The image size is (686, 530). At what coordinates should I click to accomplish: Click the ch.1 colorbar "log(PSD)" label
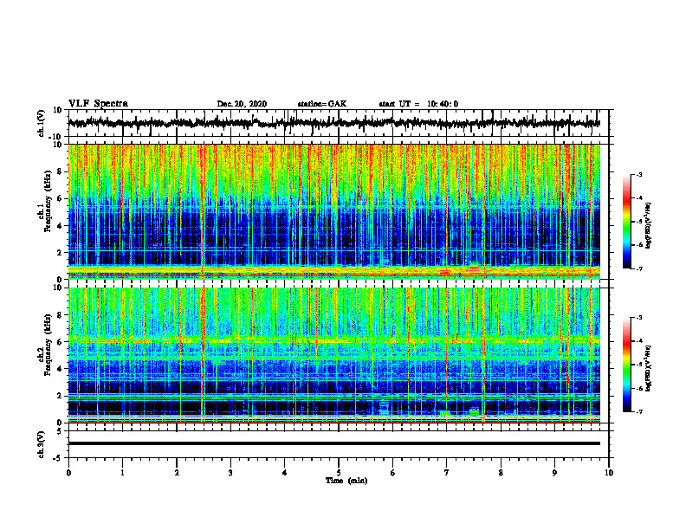[x=649, y=226]
